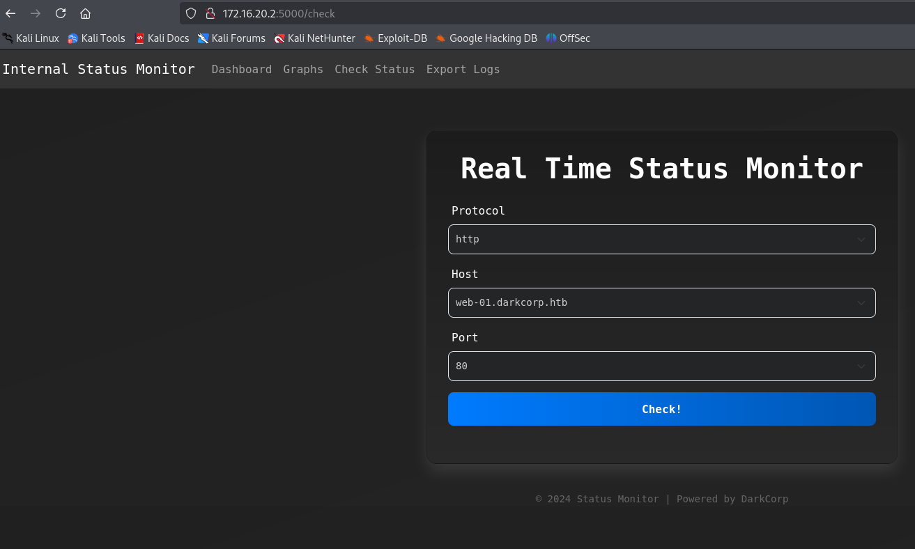This screenshot has height=549, width=915.
Task: Click the shield tracking protection icon
Action: [191, 13]
